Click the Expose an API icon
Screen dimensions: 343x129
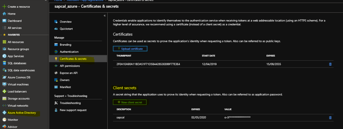point(56,73)
